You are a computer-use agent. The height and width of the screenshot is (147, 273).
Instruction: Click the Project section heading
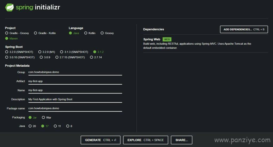point(10,28)
